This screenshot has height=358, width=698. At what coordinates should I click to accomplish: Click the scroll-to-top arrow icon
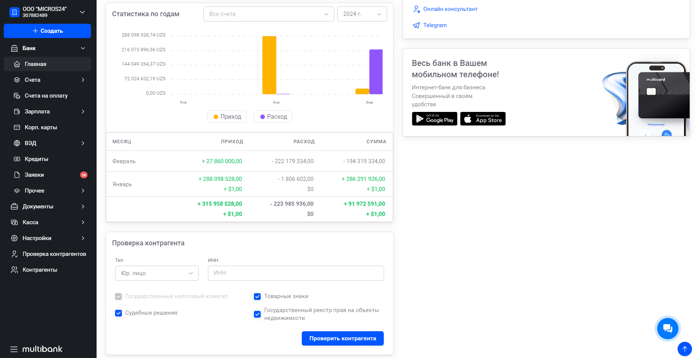pyautogui.click(x=684, y=349)
